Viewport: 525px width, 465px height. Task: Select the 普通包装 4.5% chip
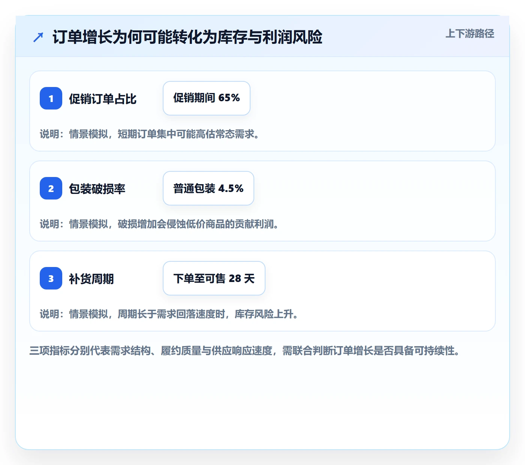coord(208,188)
